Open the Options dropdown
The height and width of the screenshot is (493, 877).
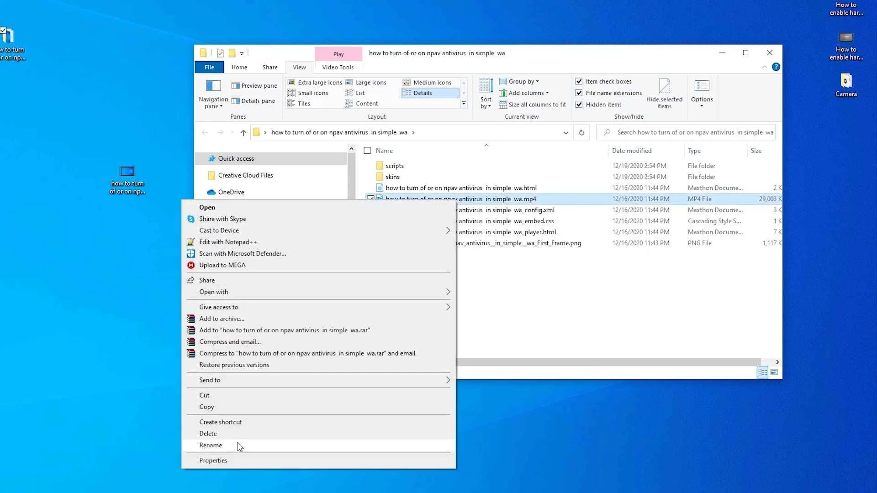(702, 94)
